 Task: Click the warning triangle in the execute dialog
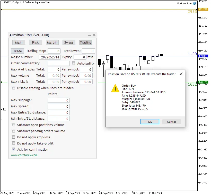(115, 88)
